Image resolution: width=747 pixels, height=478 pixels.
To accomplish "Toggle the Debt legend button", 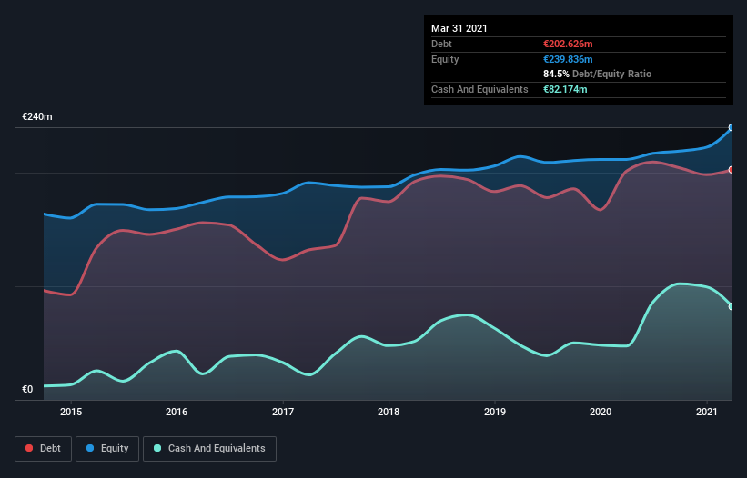I will (x=44, y=449).
